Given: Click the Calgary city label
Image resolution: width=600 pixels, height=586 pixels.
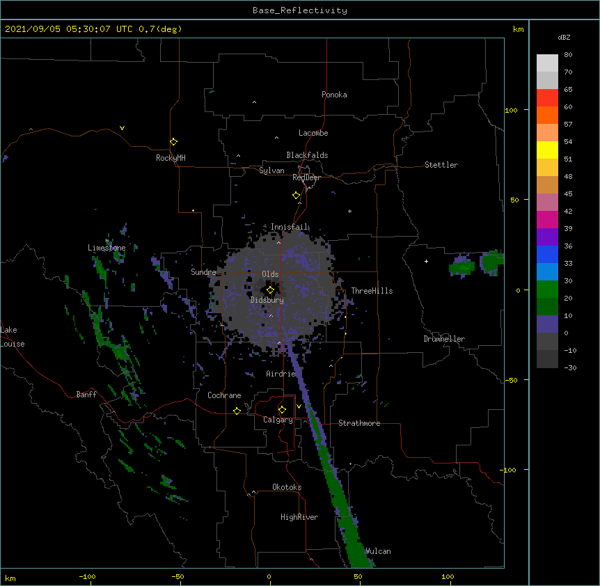Looking at the screenshot, I should [278, 420].
